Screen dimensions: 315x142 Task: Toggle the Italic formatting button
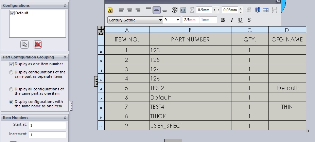(232, 20)
